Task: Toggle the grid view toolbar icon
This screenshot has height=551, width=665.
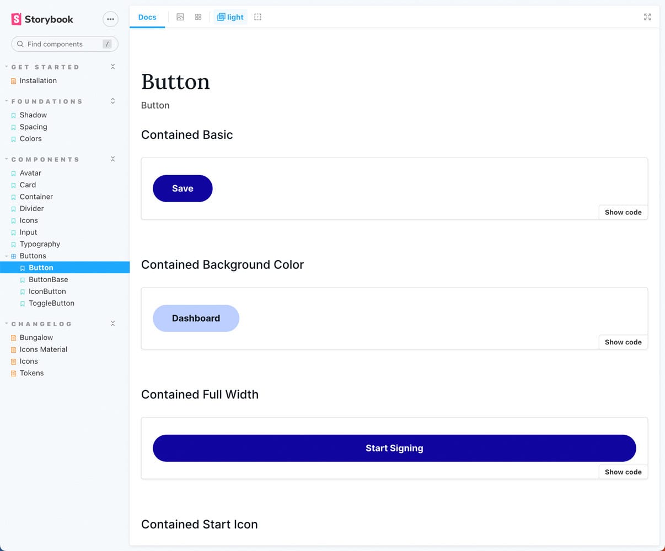Action: pyautogui.click(x=199, y=17)
